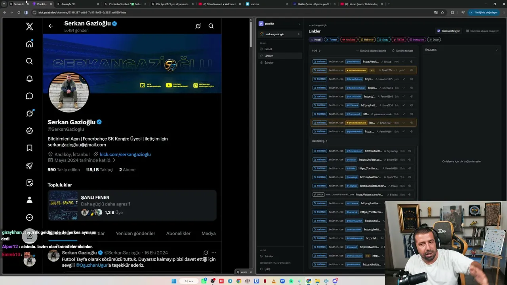Switch to start.me browser tab

[x=266, y=4]
